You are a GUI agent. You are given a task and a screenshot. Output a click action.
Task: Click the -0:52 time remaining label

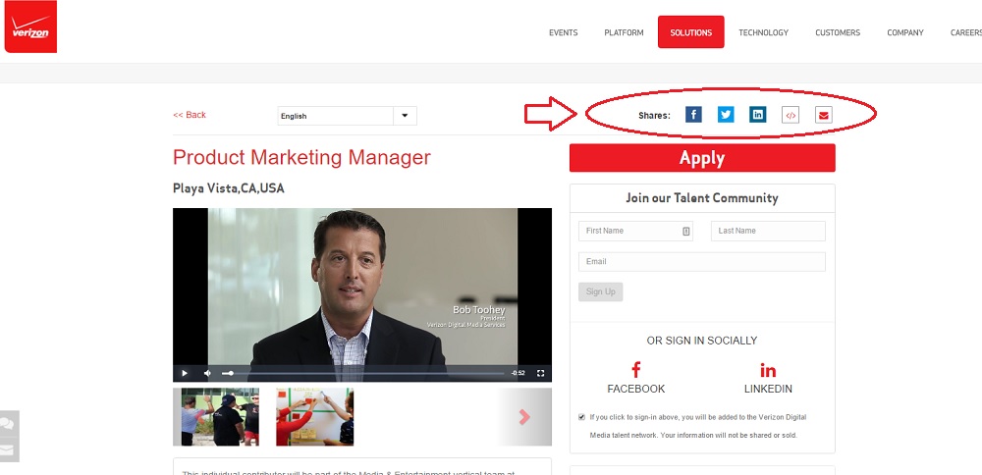[x=518, y=373]
